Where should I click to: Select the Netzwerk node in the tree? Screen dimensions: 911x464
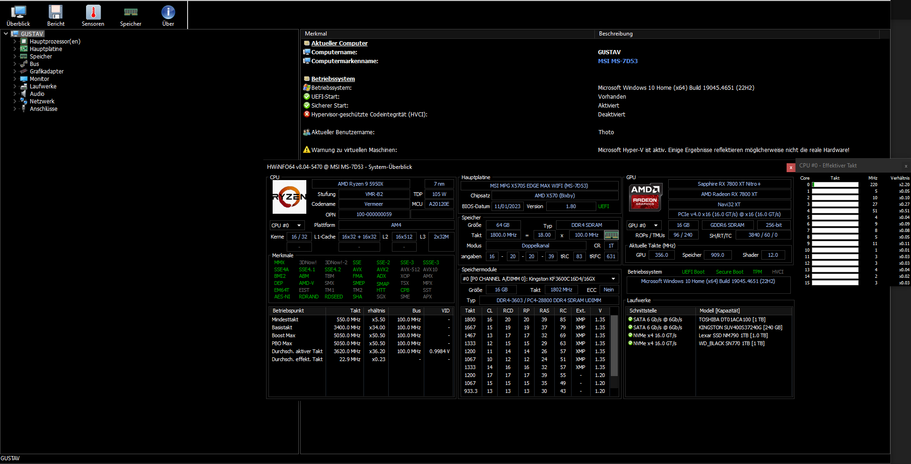coord(42,101)
